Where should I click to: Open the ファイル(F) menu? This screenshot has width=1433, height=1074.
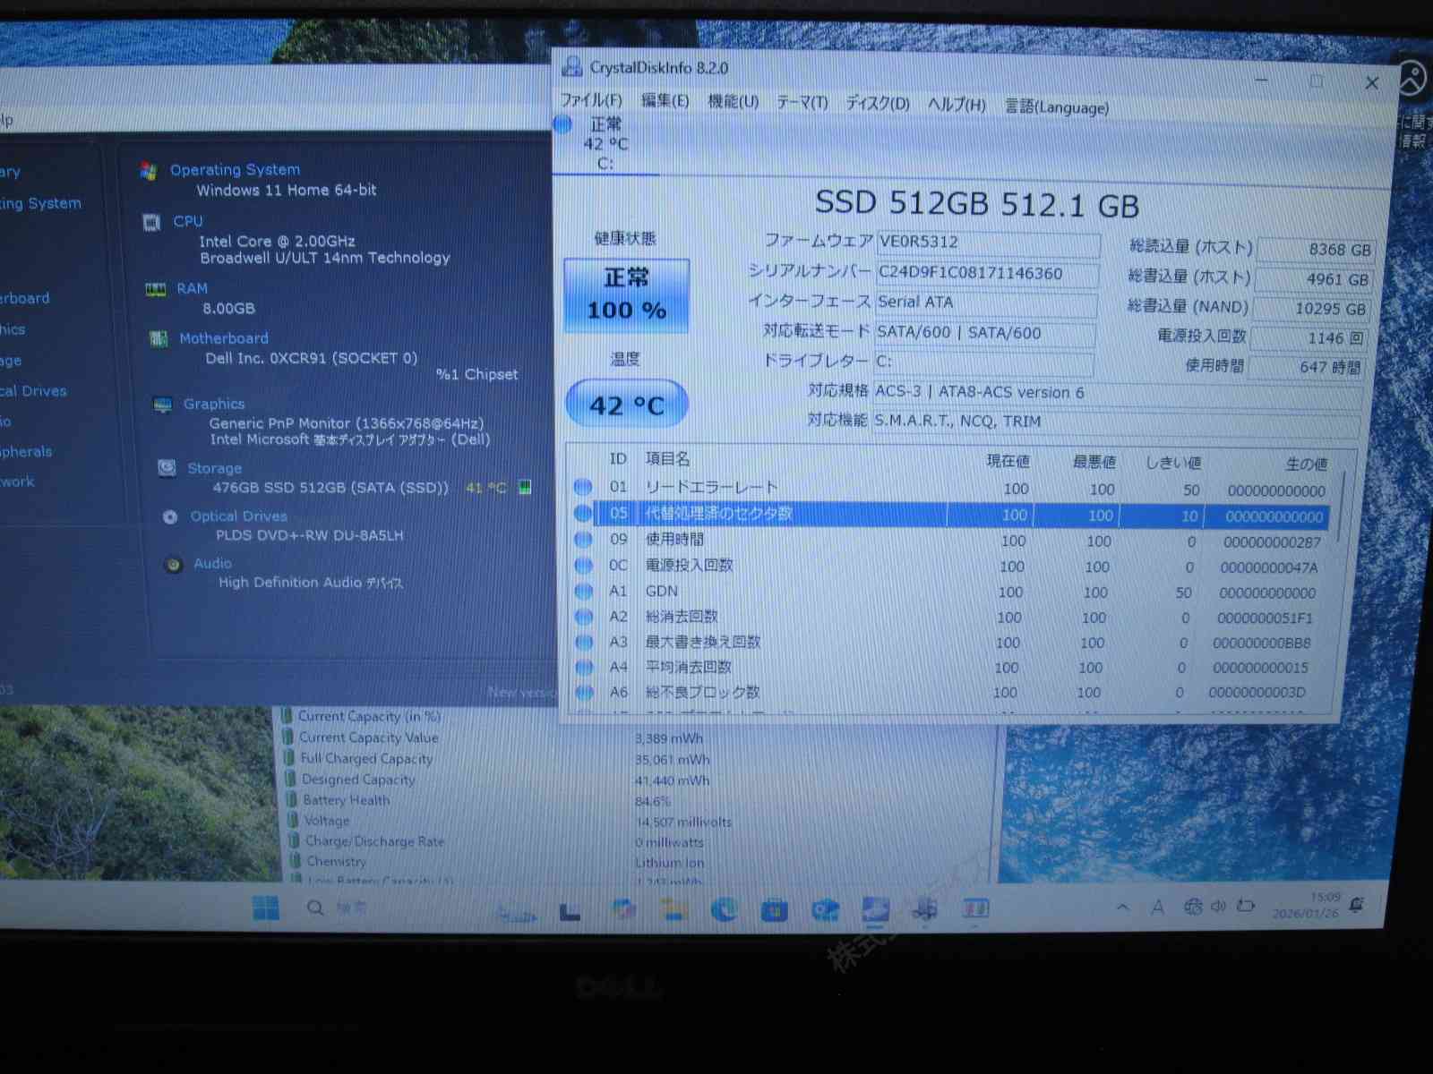coord(591,100)
